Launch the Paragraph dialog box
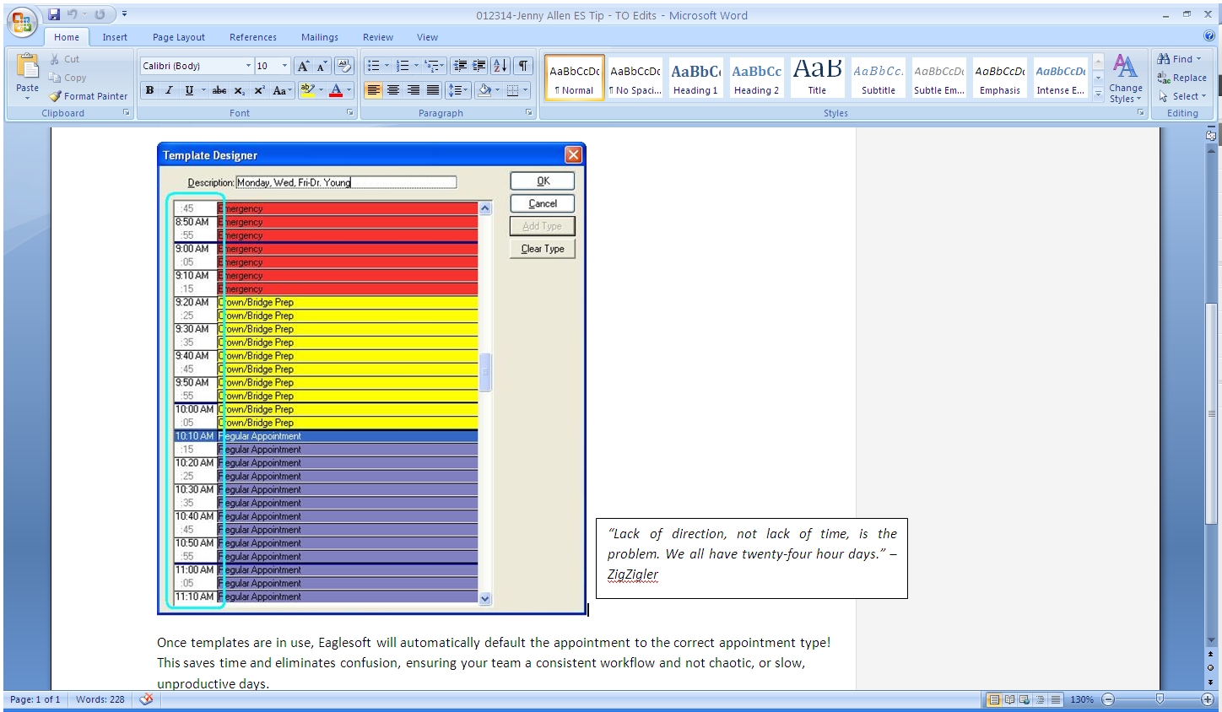This screenshot has height=712, width=1222. 529,112
